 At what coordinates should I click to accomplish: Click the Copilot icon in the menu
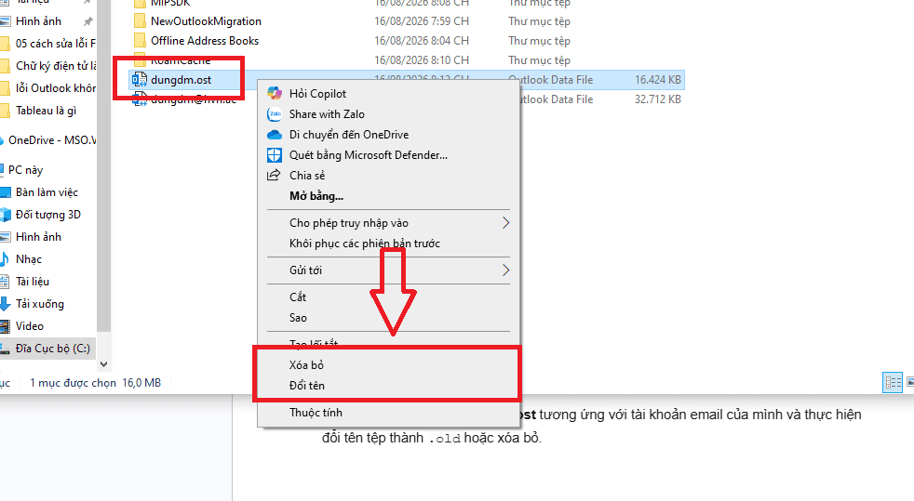point(274,93)
